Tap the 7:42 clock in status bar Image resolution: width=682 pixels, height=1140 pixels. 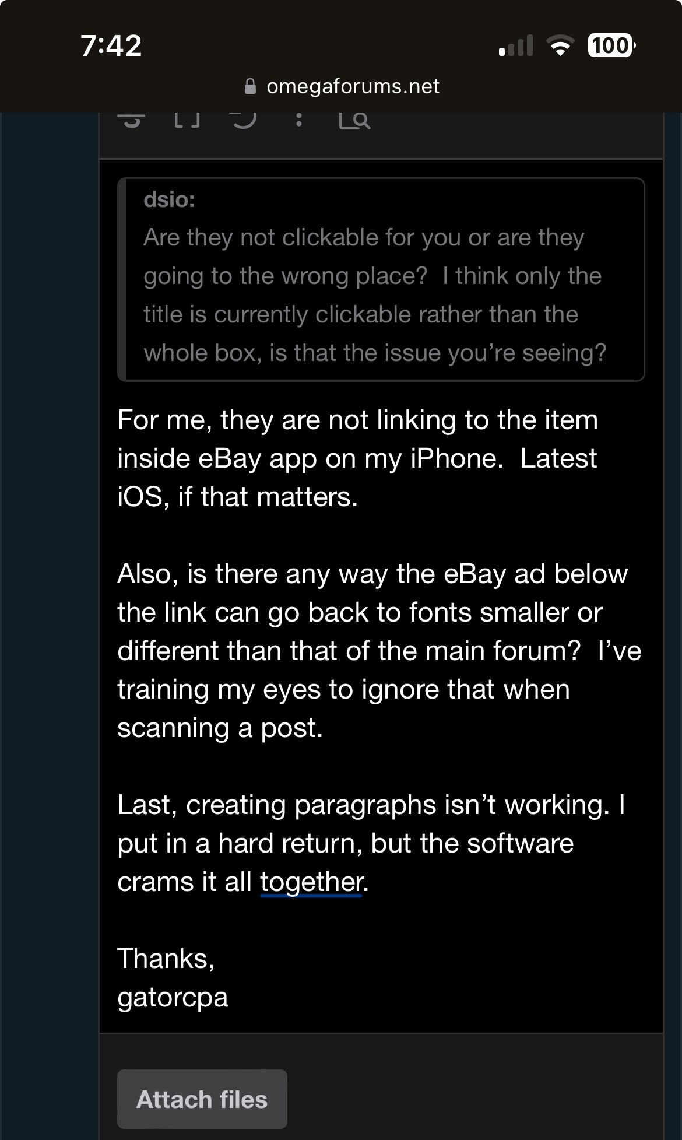tap(111, 45)
